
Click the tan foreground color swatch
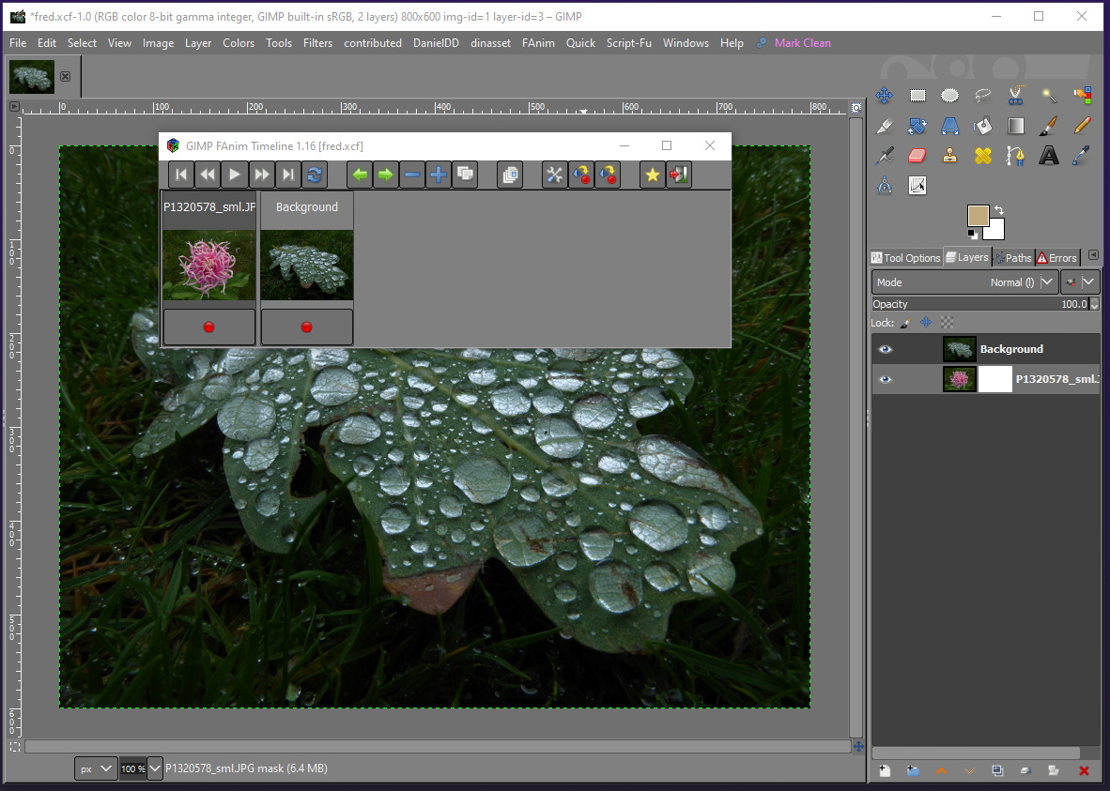coord(979,217)
